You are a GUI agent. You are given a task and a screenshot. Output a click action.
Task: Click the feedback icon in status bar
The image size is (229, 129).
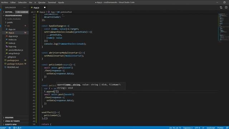tap(227, 128)
